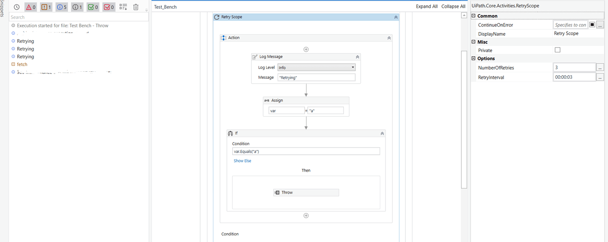The image size is (608, 242).
Task: Click the 'Then' label in If
Action: pos(306,170)
